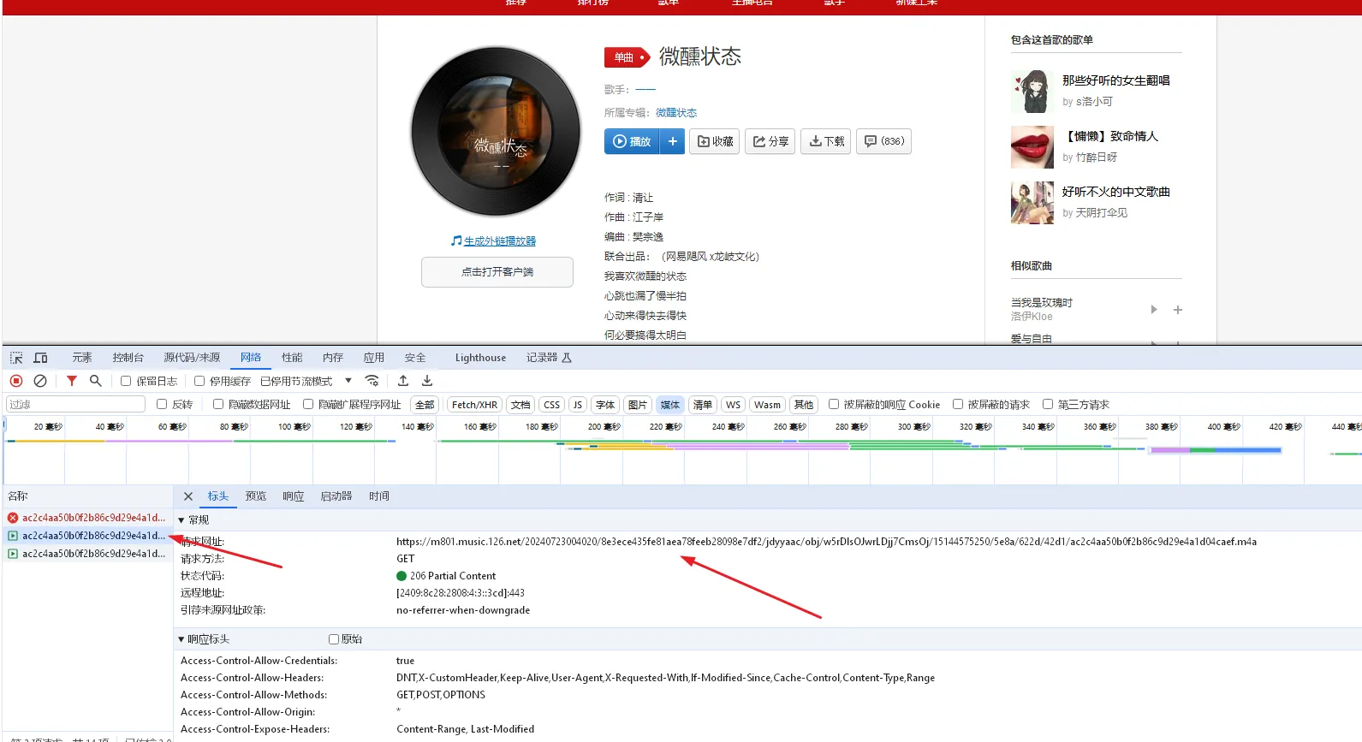The image size is (1362, 742).
Task: Filter requests by CSS type
Action: [552, 405]
